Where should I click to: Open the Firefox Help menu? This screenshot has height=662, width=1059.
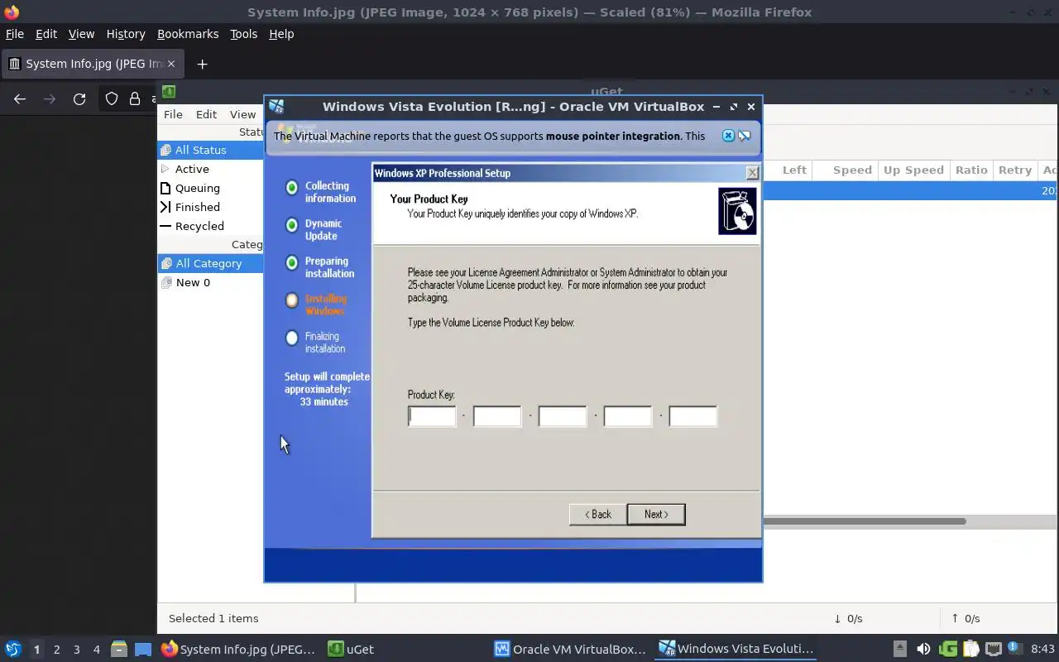281,34
